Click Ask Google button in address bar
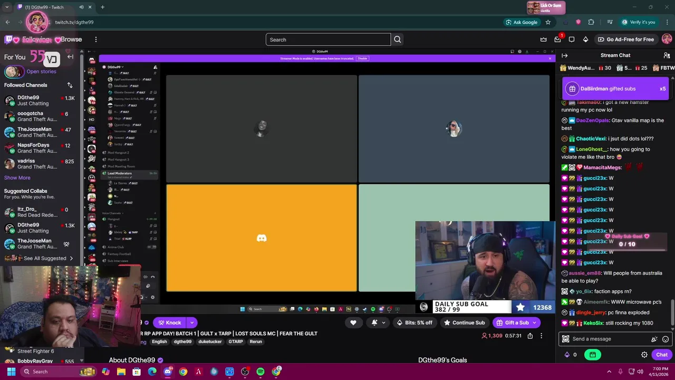 522,22
